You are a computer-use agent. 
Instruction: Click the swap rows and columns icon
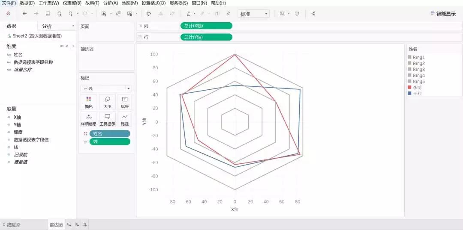[x=149, y=14]
